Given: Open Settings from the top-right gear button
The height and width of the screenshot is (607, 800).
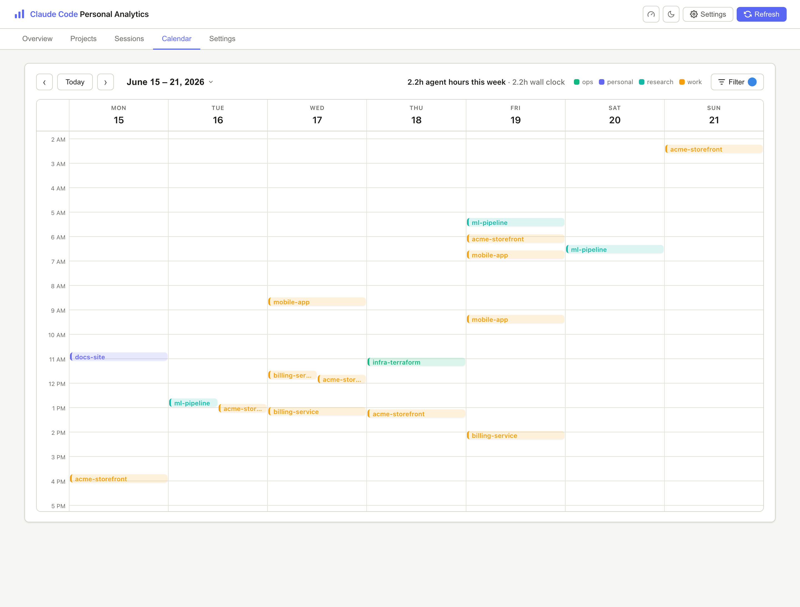Looking at the screenshot, I should pos(708,14).
